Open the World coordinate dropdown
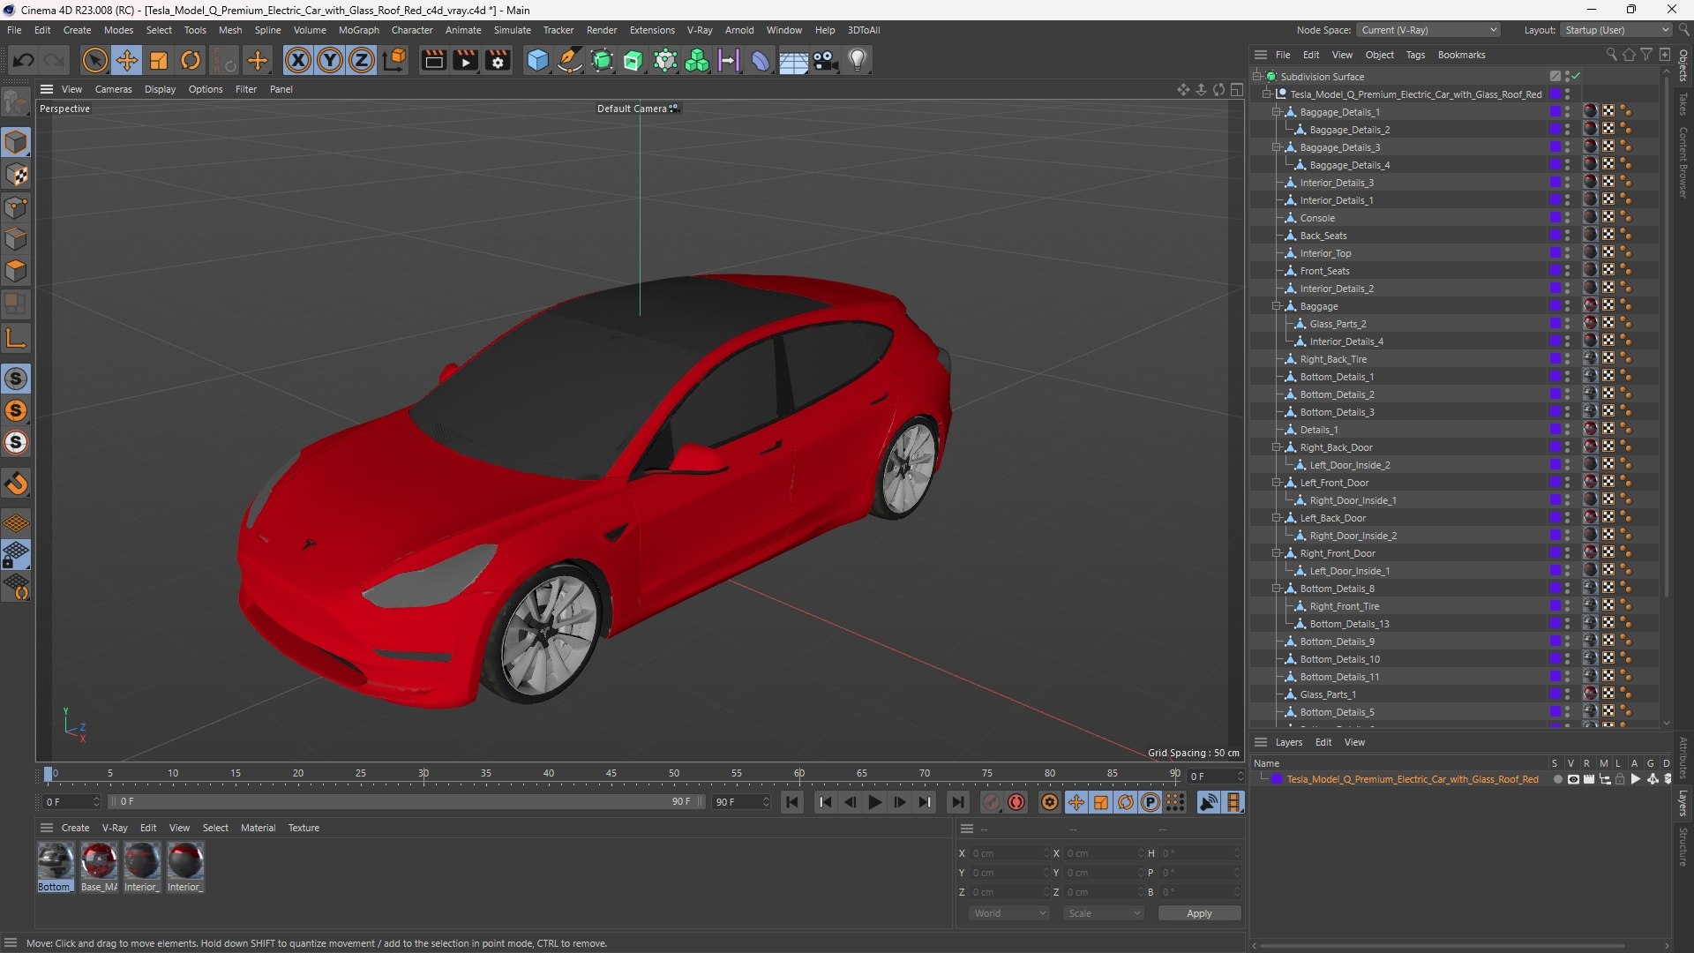This screenshot has height=953, width=1694. point(1008,913)
